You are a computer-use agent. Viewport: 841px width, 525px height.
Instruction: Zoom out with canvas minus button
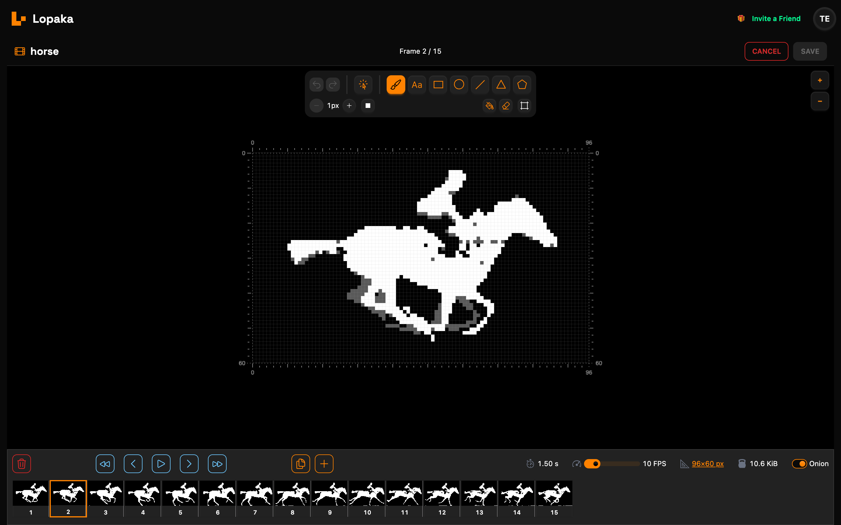pos(820,101)
